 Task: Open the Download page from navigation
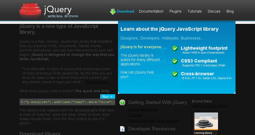(125, 11)
